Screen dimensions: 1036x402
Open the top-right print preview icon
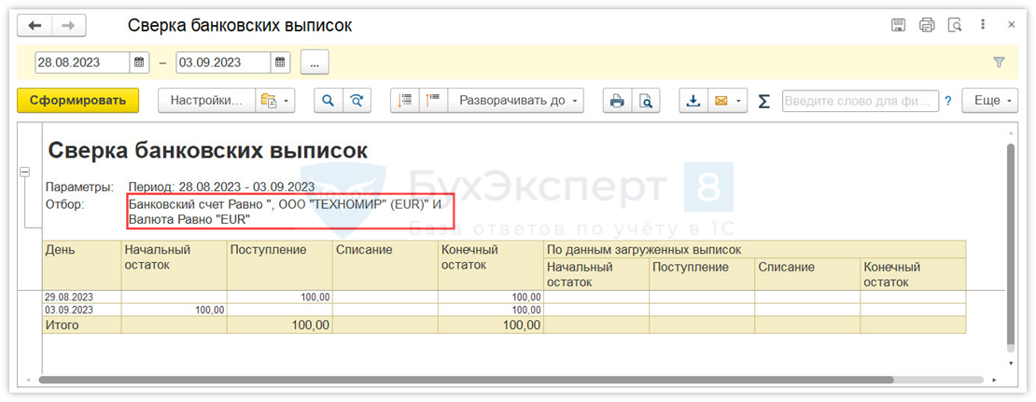click(955, 25)
